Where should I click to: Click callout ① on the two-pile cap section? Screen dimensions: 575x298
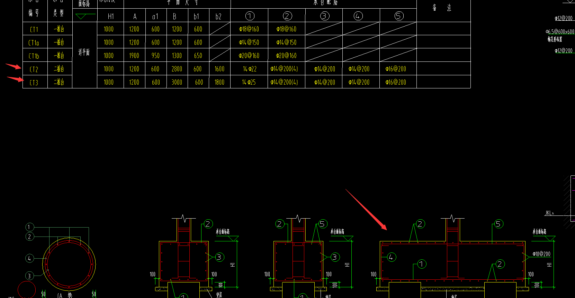pos(421,264)
